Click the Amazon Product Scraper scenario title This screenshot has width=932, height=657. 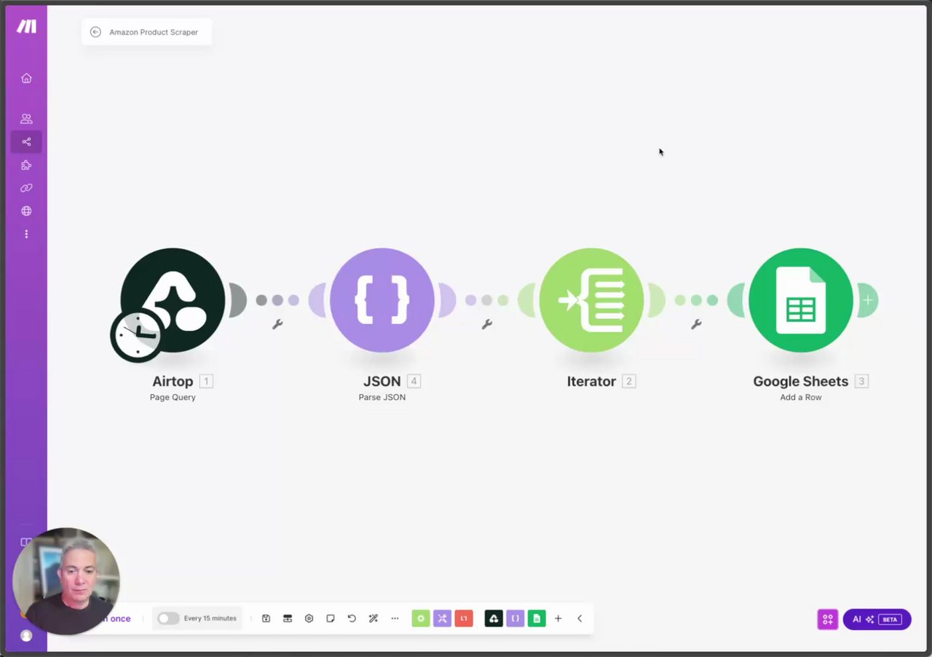pyautogui.click(x=154, y=32)
